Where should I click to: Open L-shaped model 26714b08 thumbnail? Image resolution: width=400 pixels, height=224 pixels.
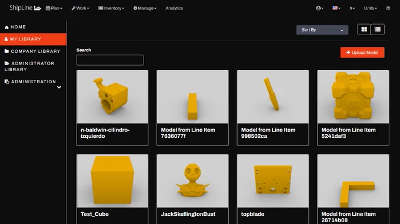353,181
